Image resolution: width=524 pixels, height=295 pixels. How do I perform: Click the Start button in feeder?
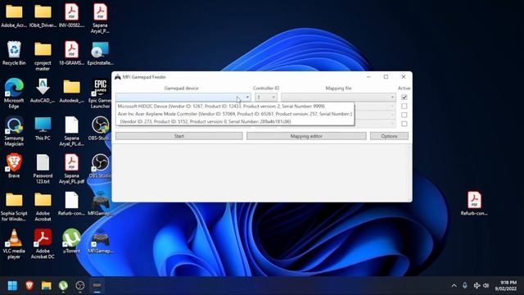179,136
